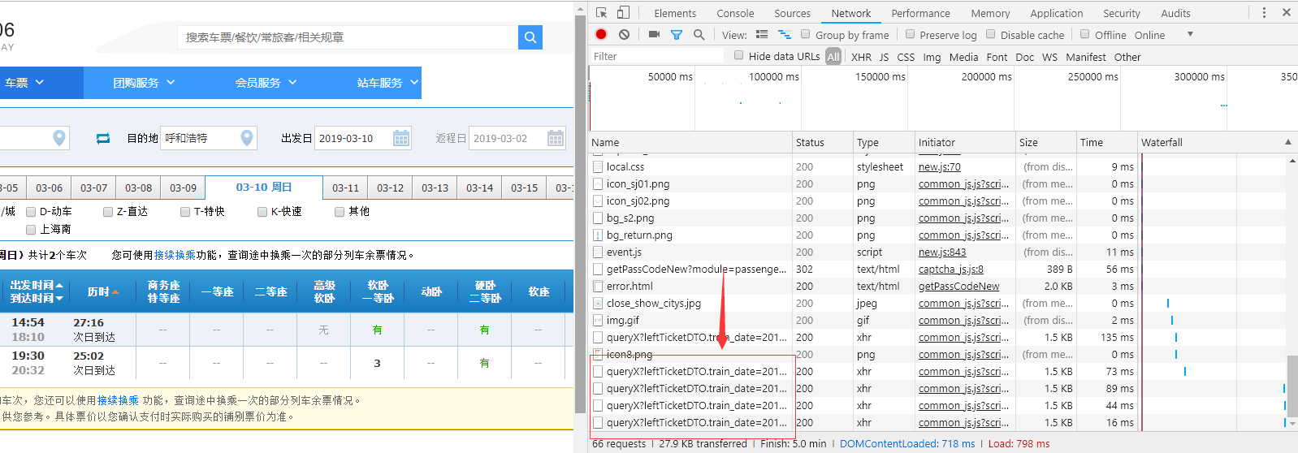1298x453 pixels.
Task: Open initiator link new.js:70
Action: (x=939, y=166)
